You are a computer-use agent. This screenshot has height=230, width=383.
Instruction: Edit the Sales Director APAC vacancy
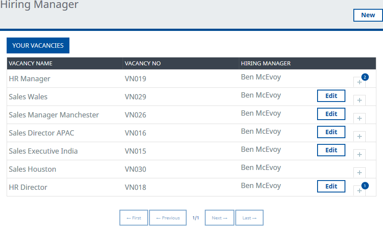(x=331, y=132)
